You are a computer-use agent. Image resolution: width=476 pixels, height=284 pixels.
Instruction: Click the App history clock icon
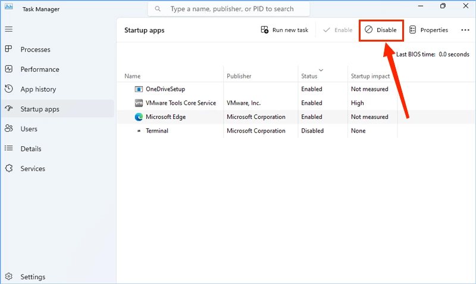click(x=8, y=89)
